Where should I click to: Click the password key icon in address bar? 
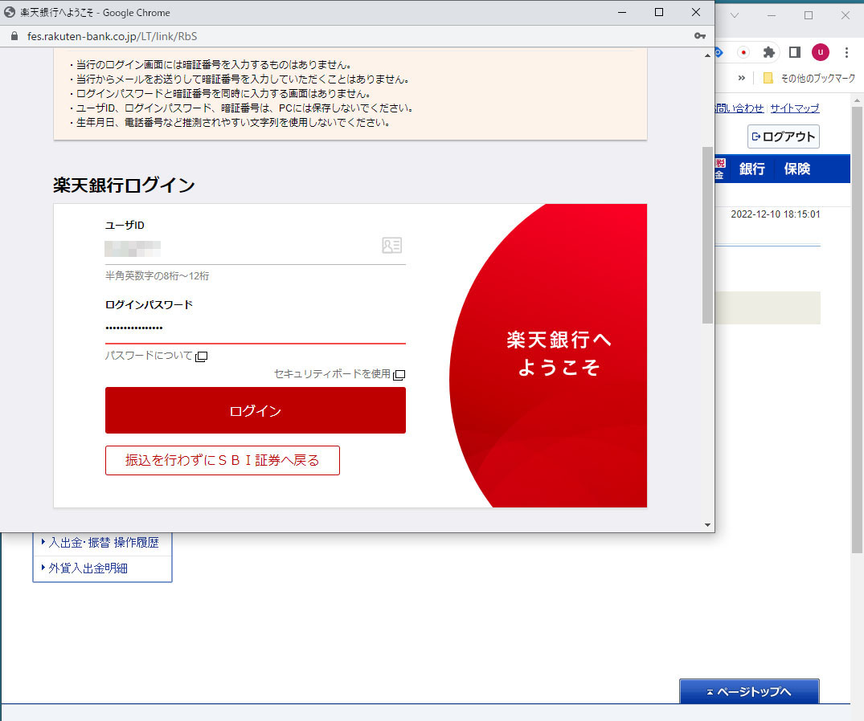pos(699,36)
